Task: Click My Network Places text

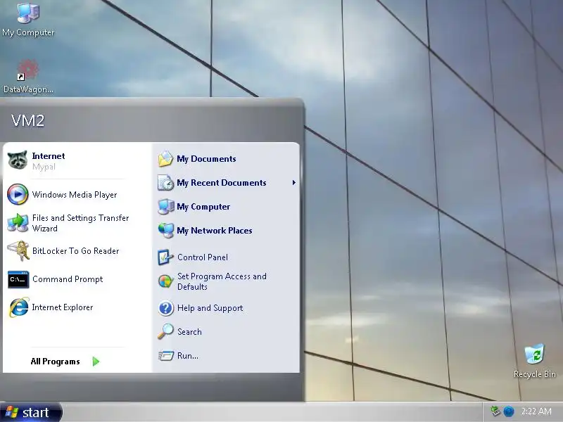Action: (215, 231)
